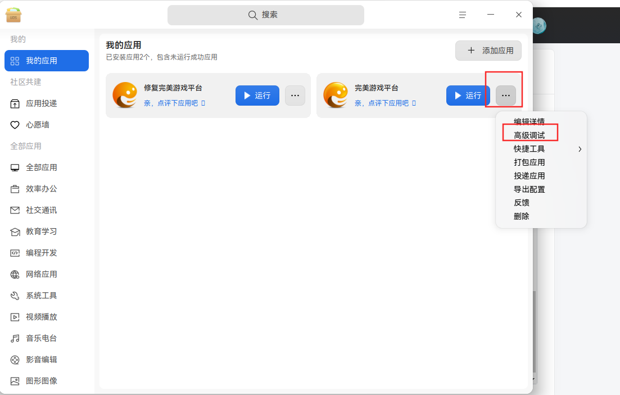Click the 音乐电台 music note icon
Screen dimensions: 620x395
click(x=15, y=338)
